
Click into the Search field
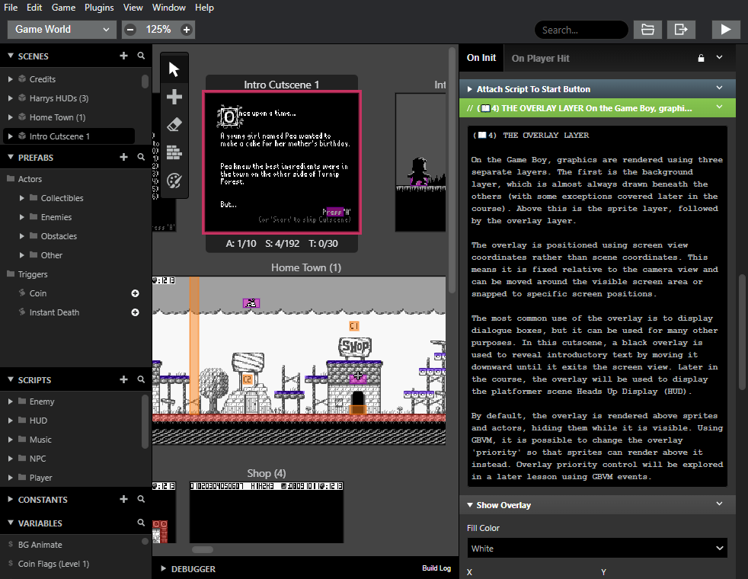[581, 30]
